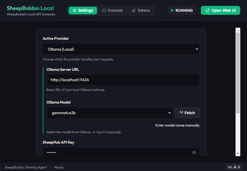Click the v1.0.5 version badge
This screenshot has height=171, width=247.
(234, 167)
